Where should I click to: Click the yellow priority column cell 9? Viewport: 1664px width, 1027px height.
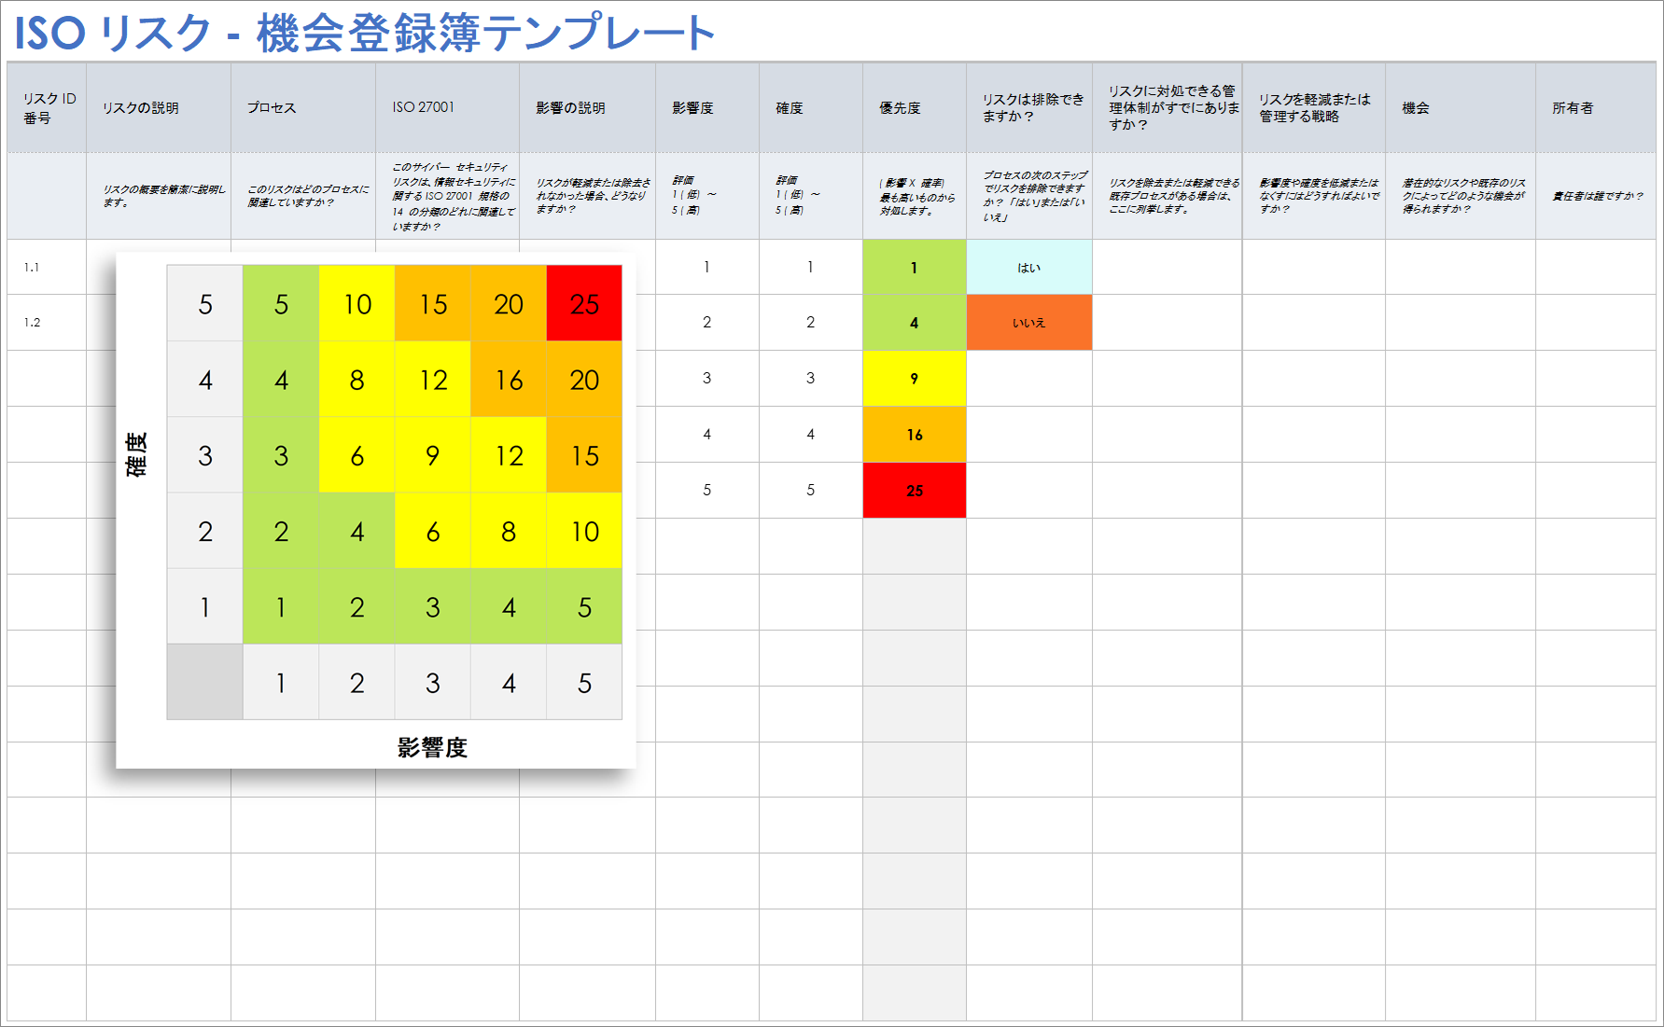[x=915, y=378]
